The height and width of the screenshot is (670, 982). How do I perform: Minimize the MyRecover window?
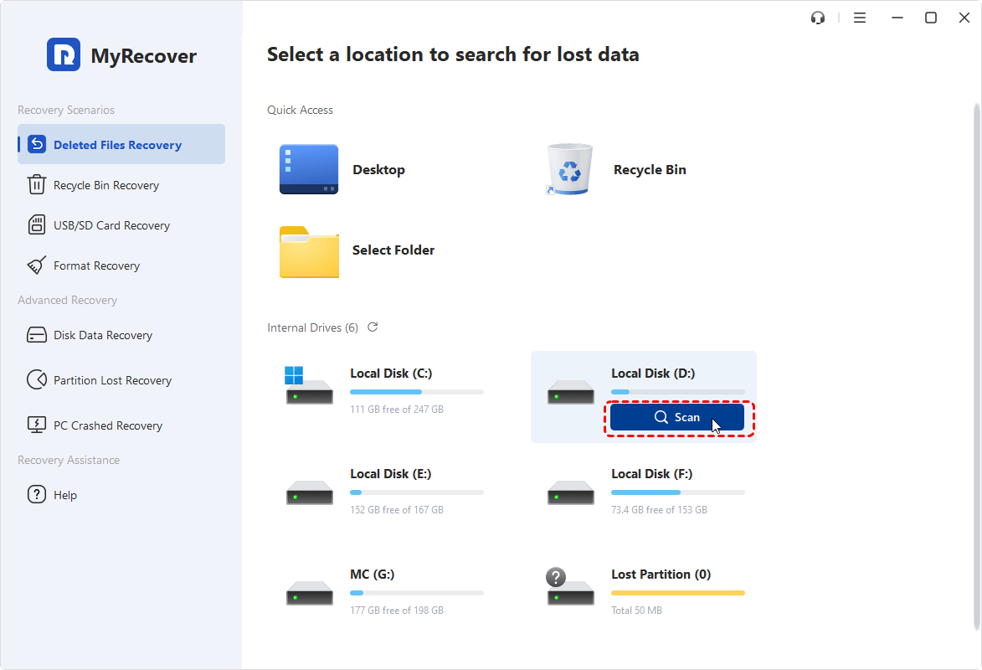tap(897, 18)
